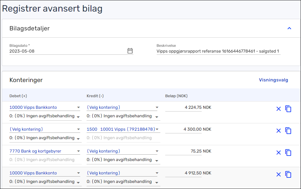Delete the 4 300,00 NOK row
Screen dimensions: 301x189
(279, 131)
